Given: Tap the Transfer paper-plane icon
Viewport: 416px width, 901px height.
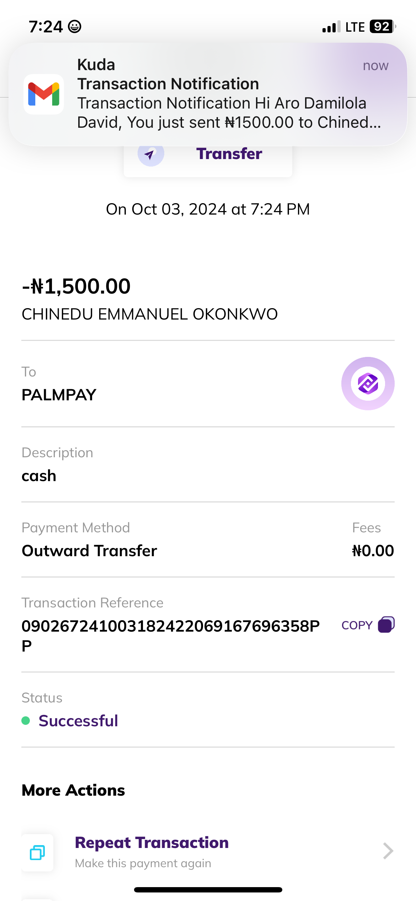Looking at the screenshot, I should (x=151, y=154).
